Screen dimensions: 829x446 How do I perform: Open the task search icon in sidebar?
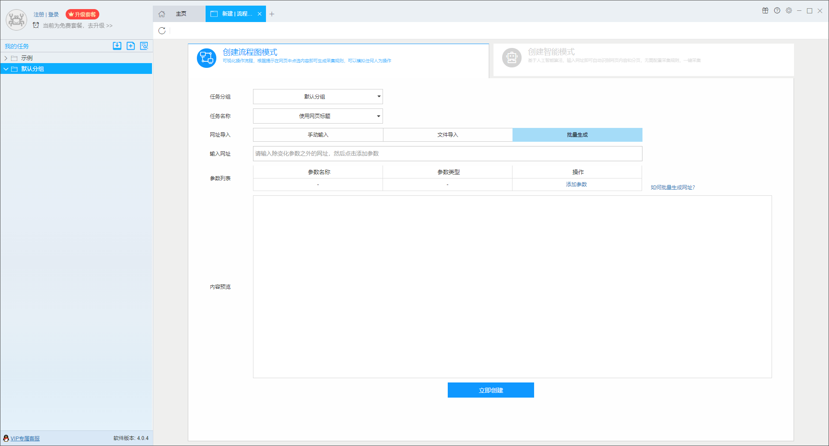pos(144,46)
